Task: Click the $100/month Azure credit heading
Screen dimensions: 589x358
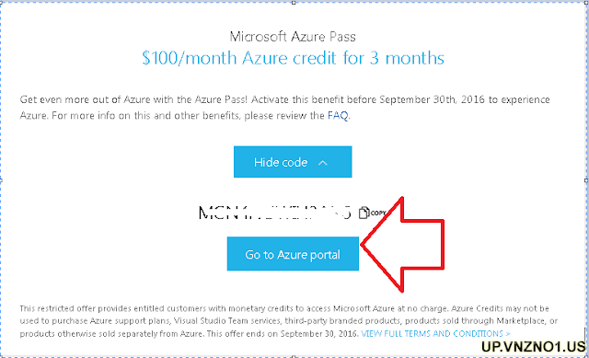Action: pos(293,58)
